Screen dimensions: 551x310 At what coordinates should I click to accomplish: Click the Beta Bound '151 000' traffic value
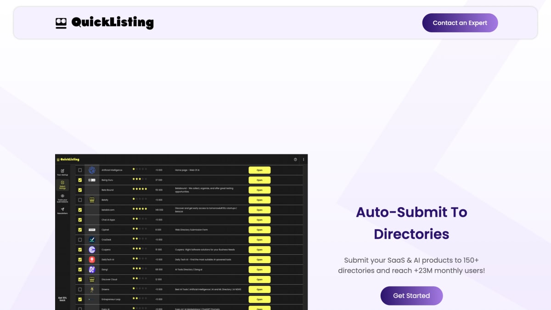159,190
